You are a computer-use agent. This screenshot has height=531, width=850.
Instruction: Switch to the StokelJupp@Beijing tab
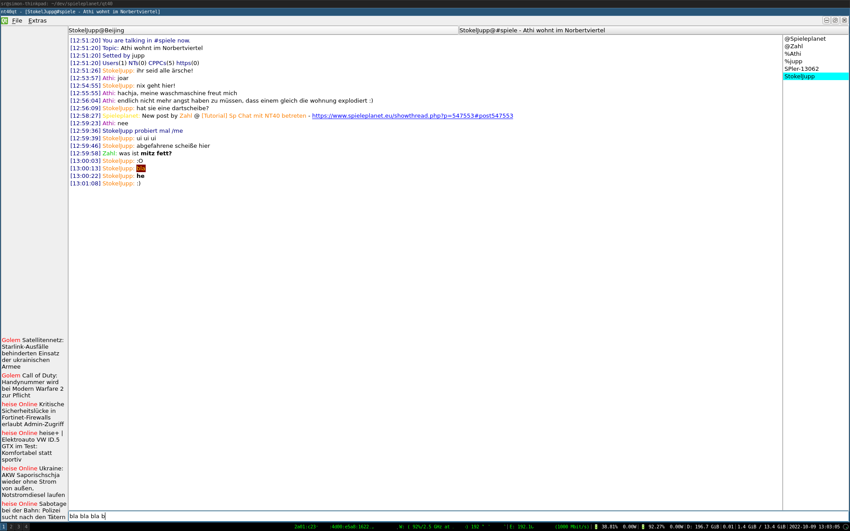[x=263, y=30]
